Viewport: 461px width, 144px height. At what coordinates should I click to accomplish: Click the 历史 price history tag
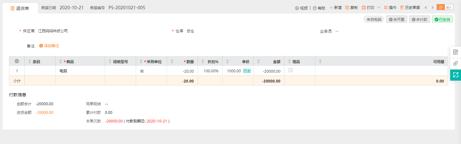click(x=247, y=71)
